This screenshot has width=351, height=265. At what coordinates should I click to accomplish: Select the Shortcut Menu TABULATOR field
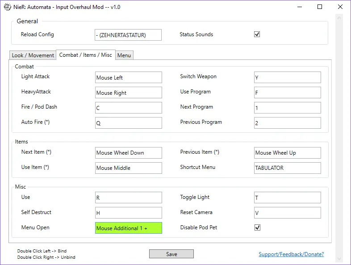click(288, 168)
